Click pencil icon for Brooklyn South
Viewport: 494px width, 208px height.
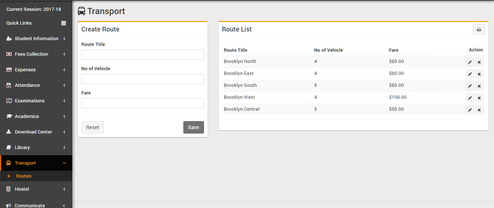coord(470,86)
